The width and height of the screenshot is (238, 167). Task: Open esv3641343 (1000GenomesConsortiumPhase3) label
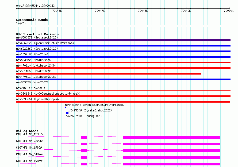48,94
